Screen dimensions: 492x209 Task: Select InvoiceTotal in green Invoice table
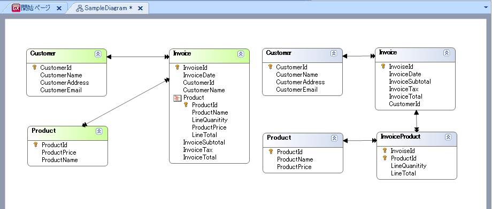[199, 157]
